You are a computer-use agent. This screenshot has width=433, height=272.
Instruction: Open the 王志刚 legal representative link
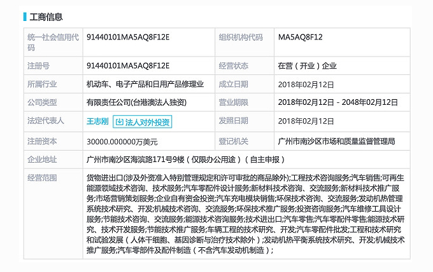tap(97, 121)
